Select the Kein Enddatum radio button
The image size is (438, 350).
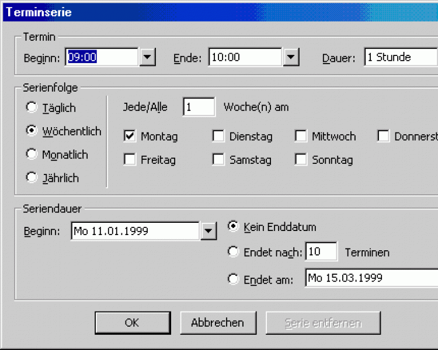[234, 226]
